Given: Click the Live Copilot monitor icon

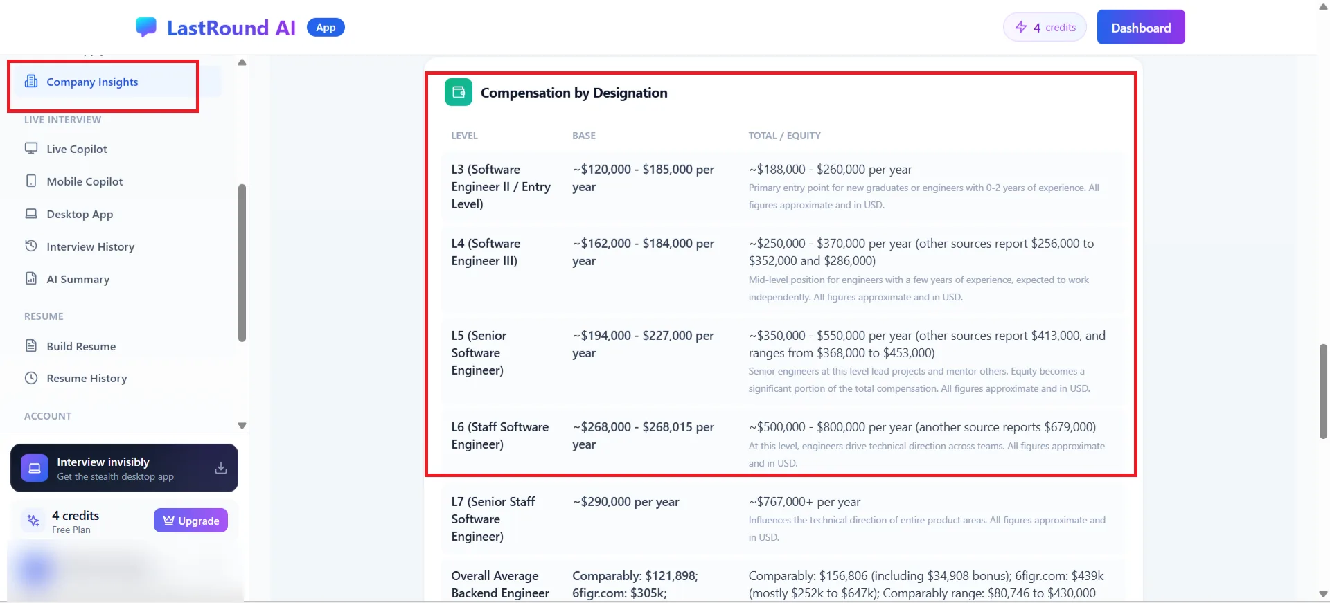Looking at the screenshot, I should pos(31,148).
